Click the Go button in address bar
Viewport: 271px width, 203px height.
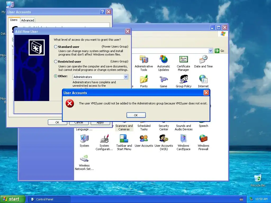point(219,51)
